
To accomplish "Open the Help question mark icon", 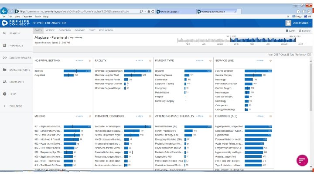I will click(x=5, y=94).
